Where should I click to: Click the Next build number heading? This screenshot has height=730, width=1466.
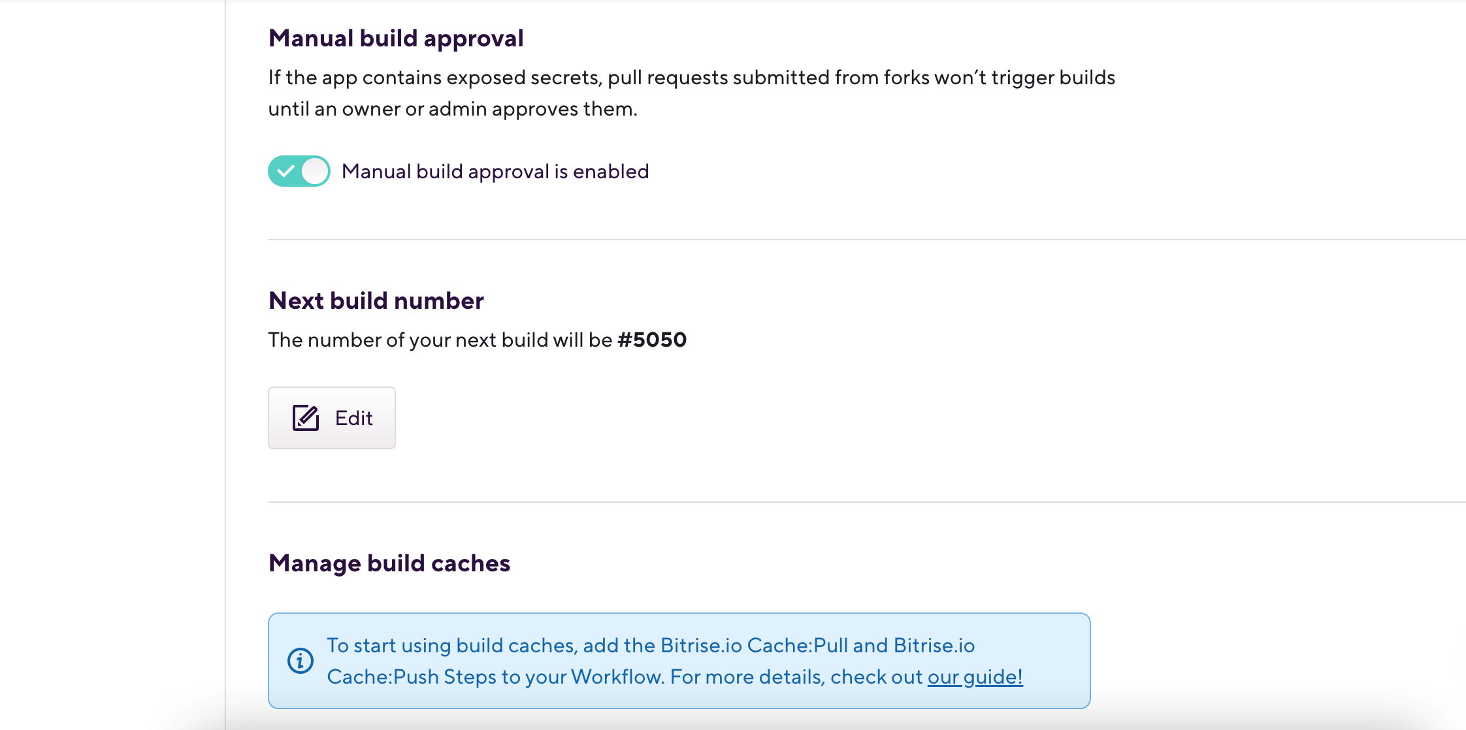point(375,300)
